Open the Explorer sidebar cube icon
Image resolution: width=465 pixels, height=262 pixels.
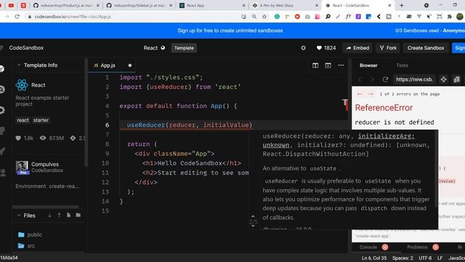pyautogui.click(x=2, y=68)
